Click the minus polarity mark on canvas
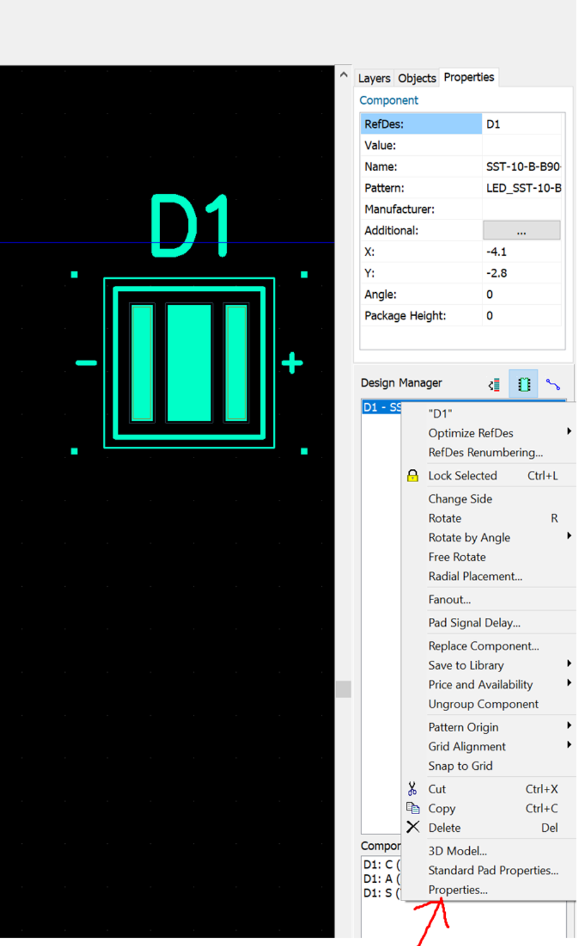The height and width of the screenshot is (946, 577). [86, 363]
